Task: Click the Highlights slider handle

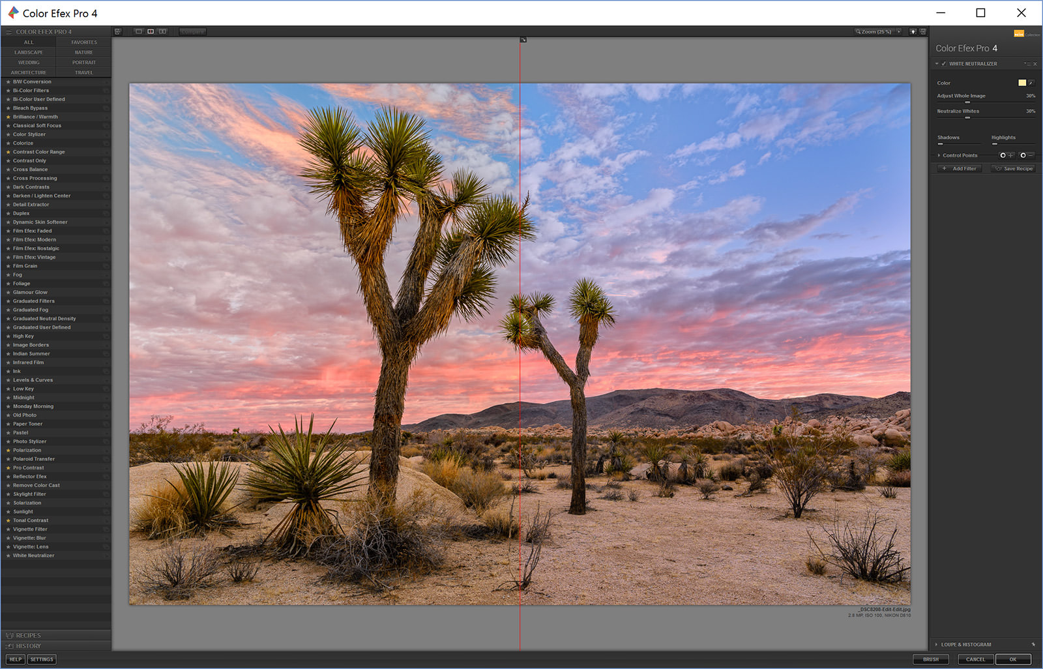Action: (995, 144)
